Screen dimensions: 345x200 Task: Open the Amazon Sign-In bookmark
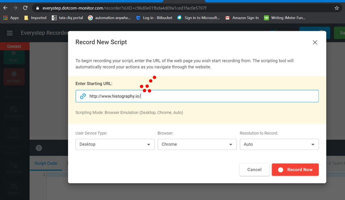click(242, 18)
